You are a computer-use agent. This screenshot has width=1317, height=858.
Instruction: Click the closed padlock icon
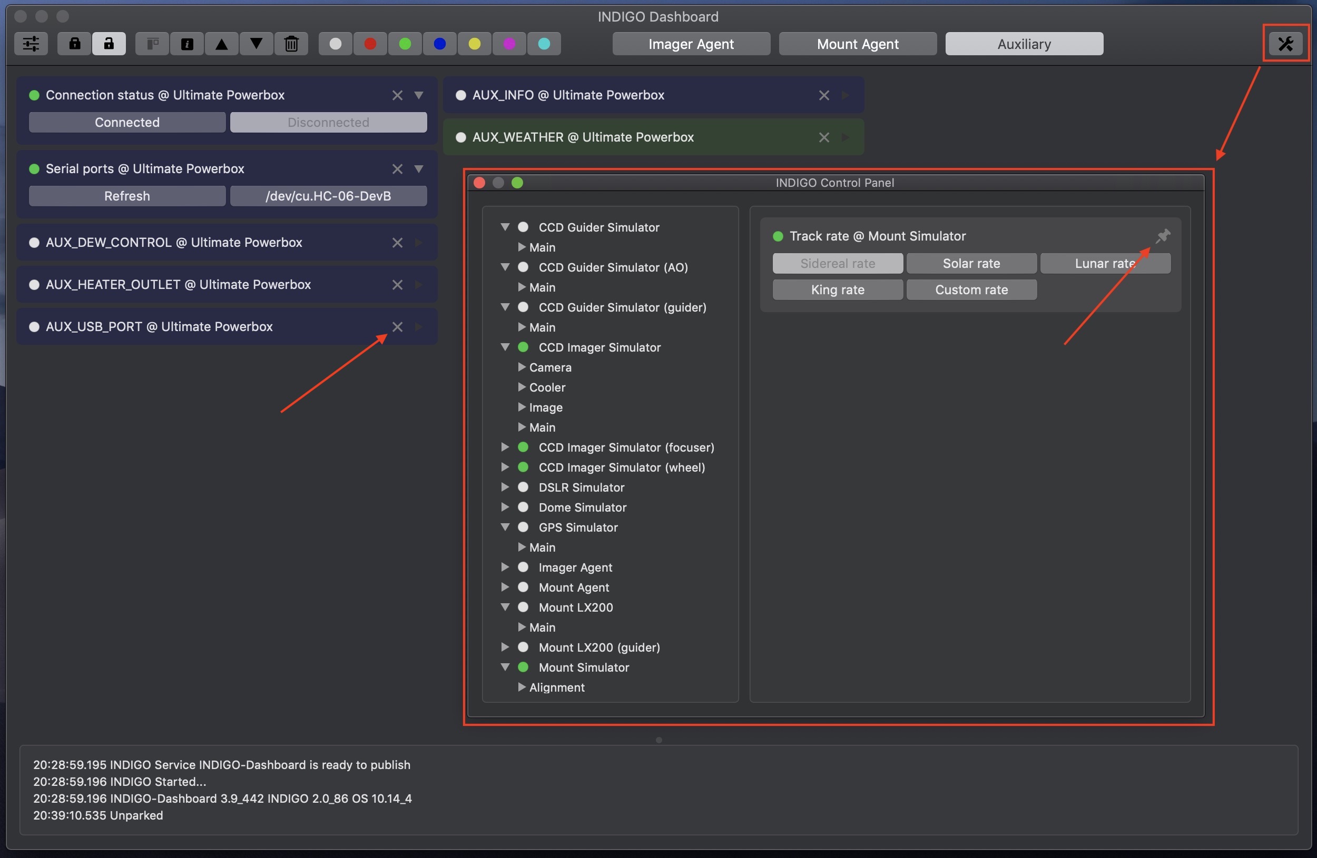[x=74, y=44]
